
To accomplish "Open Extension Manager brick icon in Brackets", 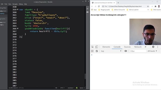I will [88, 12].
